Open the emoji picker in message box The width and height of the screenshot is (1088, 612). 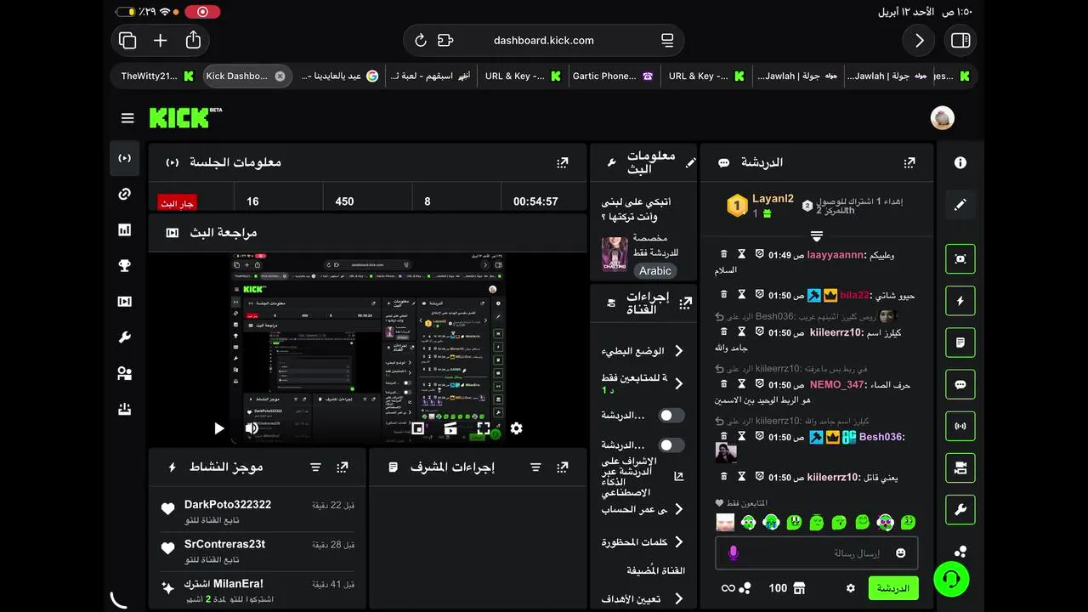[900, 553]
